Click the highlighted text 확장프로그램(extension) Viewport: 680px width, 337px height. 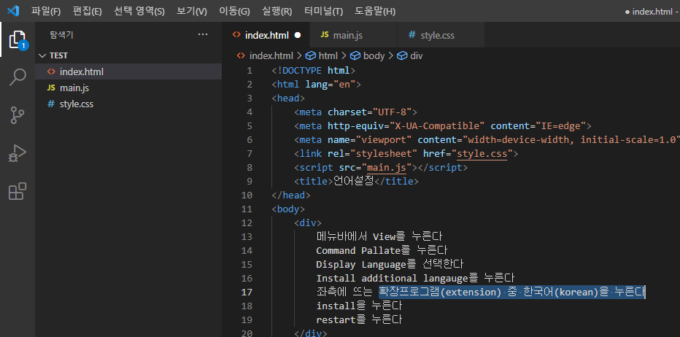(440, 293)
